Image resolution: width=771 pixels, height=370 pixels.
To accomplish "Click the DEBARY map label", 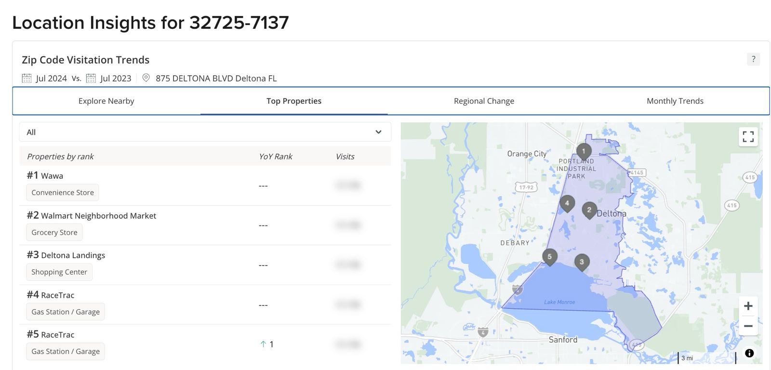I will [x=515, y=243].
